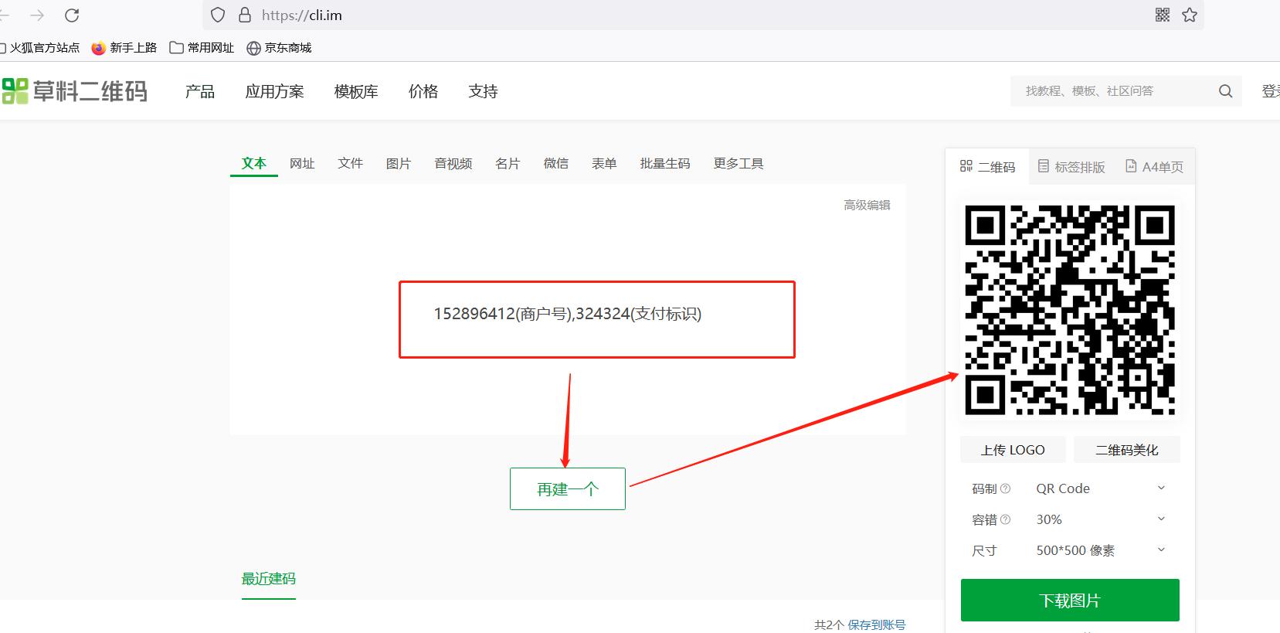
Task: Switch to the A4单页 panel tab
Action: point(1154,166)
